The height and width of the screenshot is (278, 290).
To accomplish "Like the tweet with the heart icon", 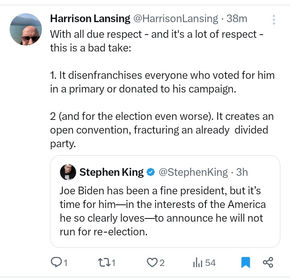I will (151, 263).
